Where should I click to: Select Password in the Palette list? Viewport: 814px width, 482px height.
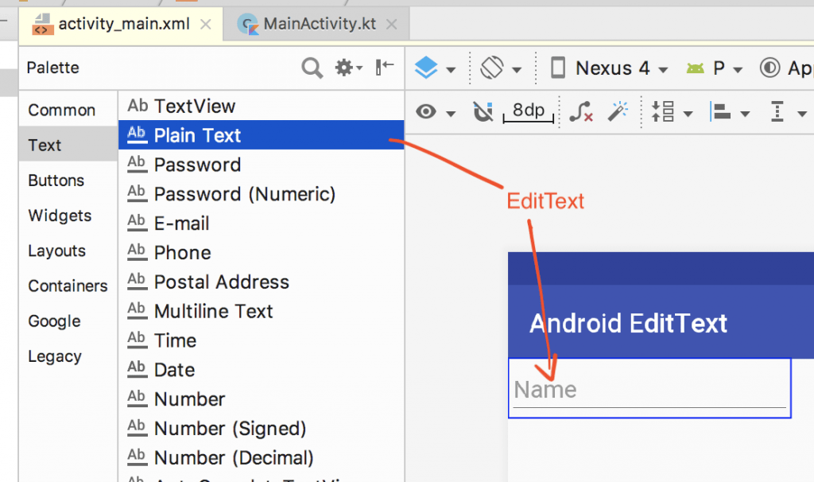pos(197,165)
